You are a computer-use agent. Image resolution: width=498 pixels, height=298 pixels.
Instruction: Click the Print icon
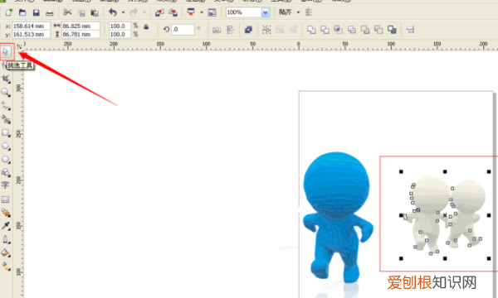[x=49, y=12]
